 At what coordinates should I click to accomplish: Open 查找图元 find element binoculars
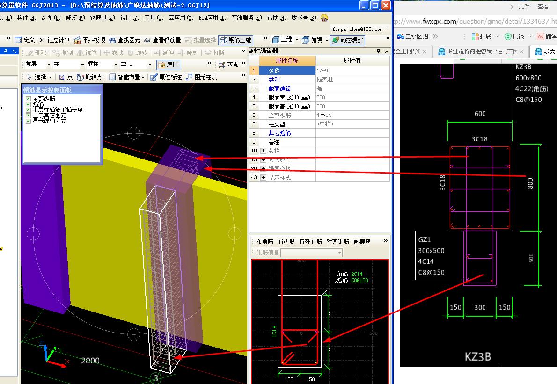(125, 40)
